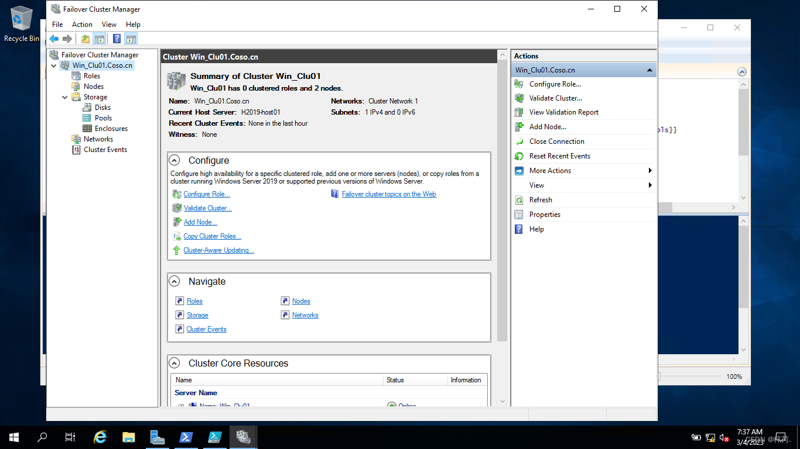The image size is (800, 449).
Task: Click the taskbar Search icon
Action: pos(42,437)
